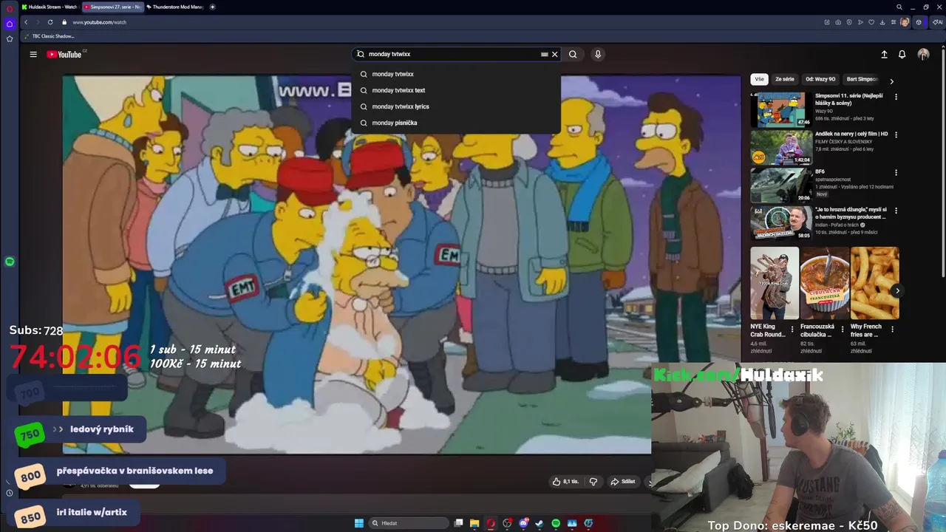The image size is (946, 532).
Task: Open the YouTube hamburger guide menu
Action: pyautogui.click(x=33, y=54)
